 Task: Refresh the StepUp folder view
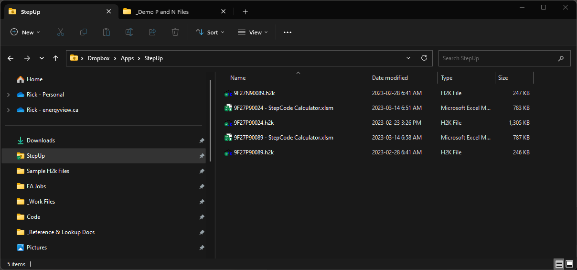pos(424,58)
